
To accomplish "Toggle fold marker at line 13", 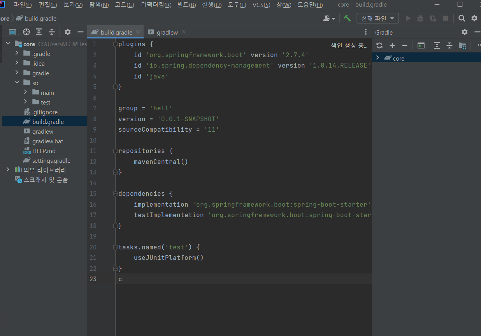I will 115,172.
